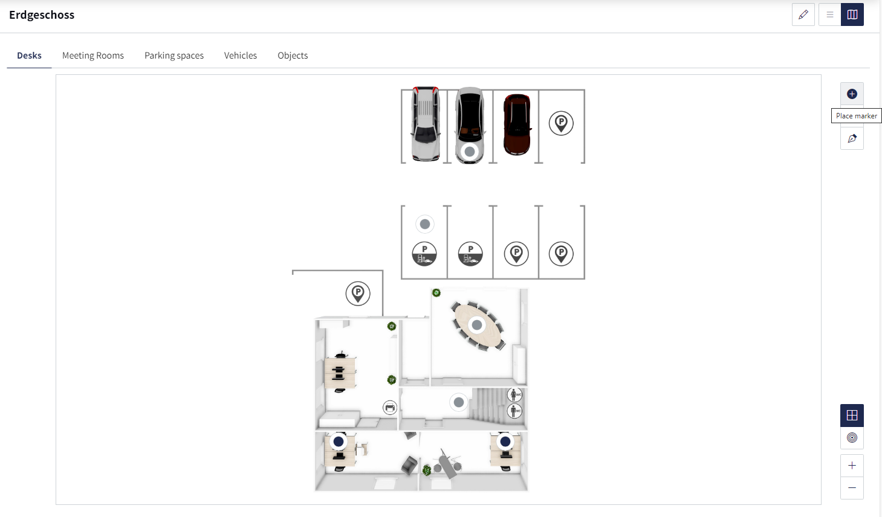Switch to list view icon
The width and height of the screenshot is (882, 517).
(x=829, y=14)
